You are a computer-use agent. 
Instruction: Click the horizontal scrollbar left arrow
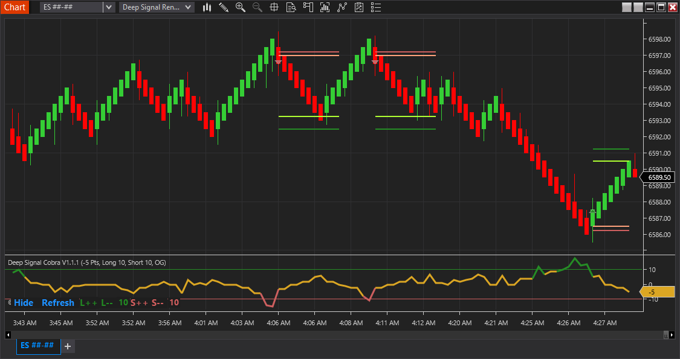click(8, 334)
